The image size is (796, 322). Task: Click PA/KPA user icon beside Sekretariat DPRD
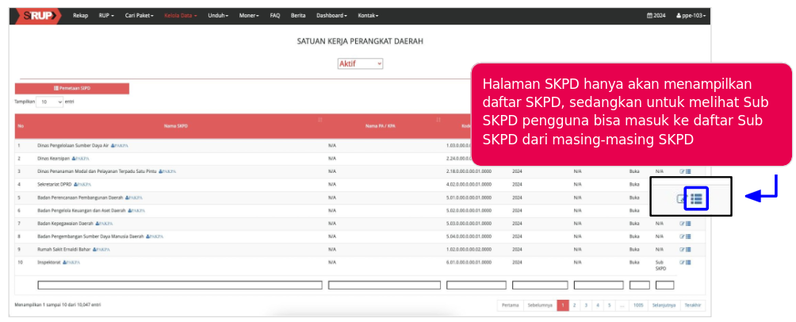click(81, 184)
